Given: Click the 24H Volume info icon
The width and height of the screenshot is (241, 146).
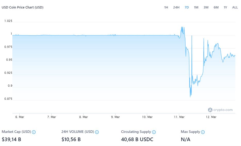Looking at the screenshot, I should click(x=97, y=132).
